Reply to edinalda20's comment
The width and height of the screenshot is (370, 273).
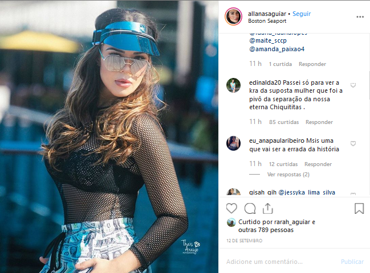tap(319, 122)
